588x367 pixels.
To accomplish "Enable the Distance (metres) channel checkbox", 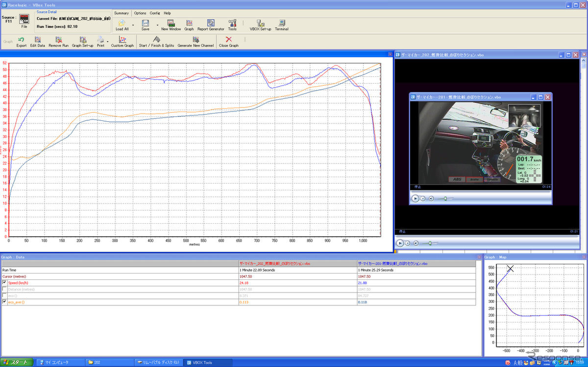I will click(x=5, y=289).
